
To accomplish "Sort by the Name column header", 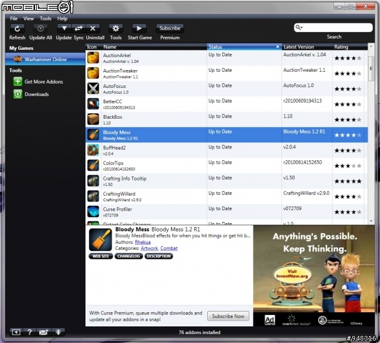I will pos(154,47).
